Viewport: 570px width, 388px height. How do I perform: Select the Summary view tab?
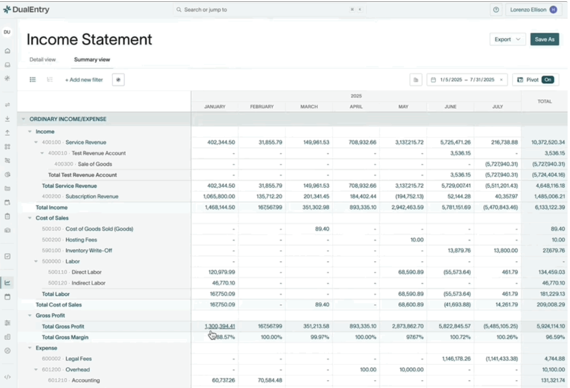[92, 60]
